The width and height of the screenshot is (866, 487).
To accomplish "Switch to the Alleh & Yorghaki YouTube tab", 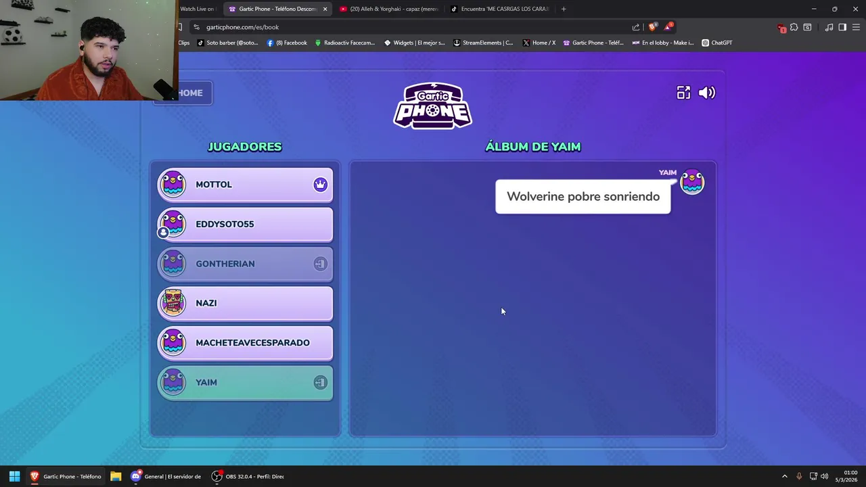I will point(390,9).
